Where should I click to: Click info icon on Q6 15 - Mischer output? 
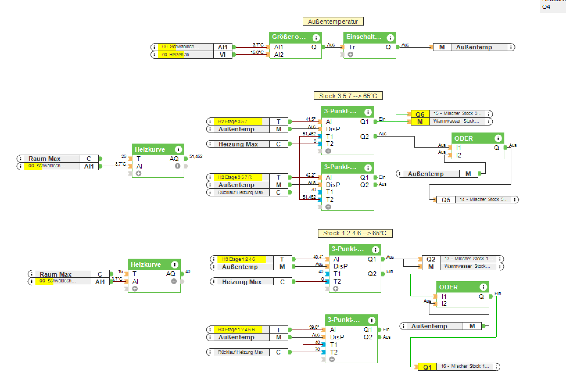[489, 114]
